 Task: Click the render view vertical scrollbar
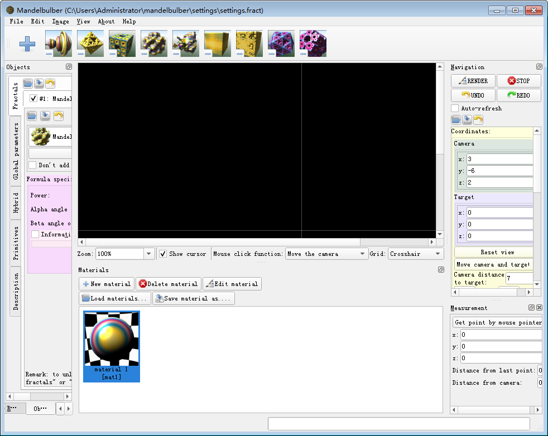440,150
